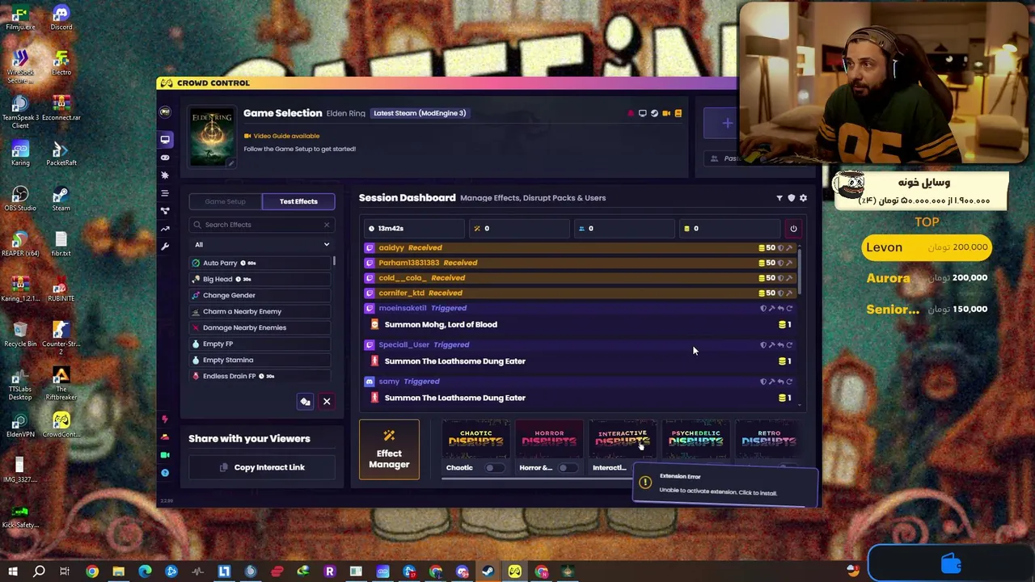Select the Empty FP effect
Image resolution: width=1035 pixels, height=582 pixels.
click(259, 344)
